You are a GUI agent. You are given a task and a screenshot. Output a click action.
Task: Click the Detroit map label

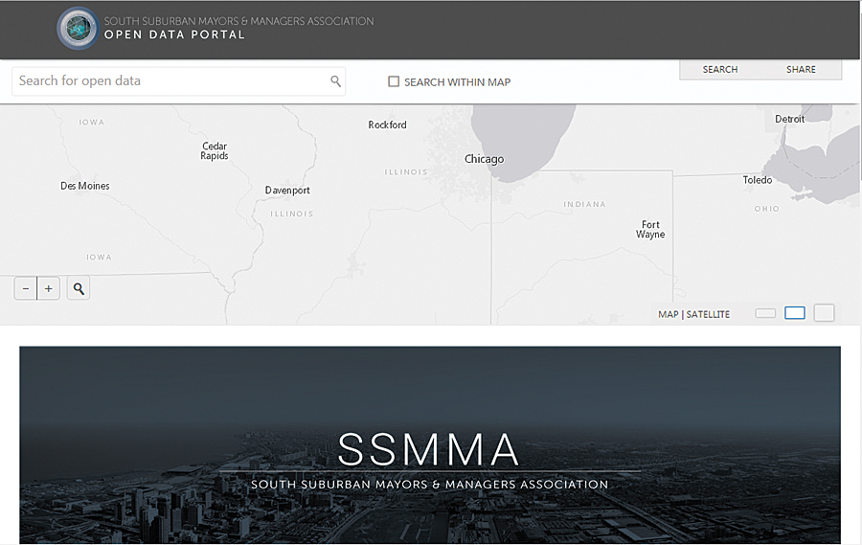(789, 119)
